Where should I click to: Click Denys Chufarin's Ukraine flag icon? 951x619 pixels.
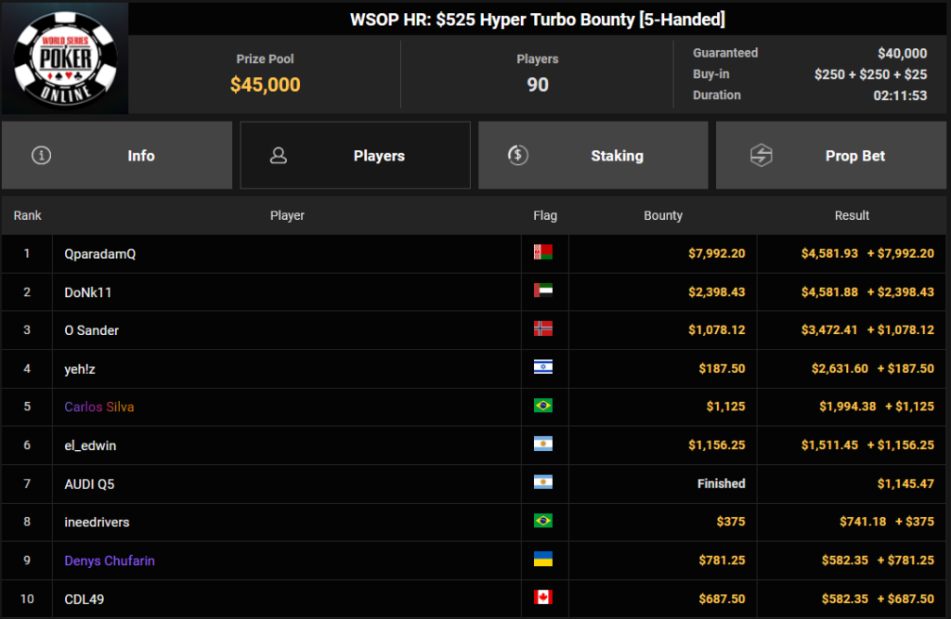click(x=542, y=559)
